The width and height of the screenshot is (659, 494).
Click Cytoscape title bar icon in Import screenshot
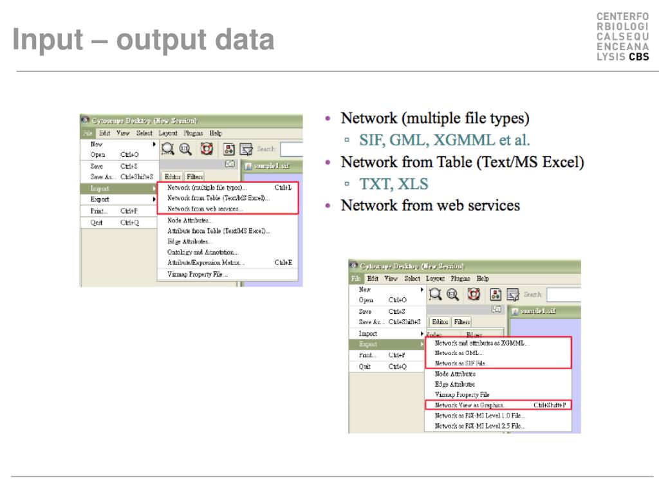pos(86,120)
